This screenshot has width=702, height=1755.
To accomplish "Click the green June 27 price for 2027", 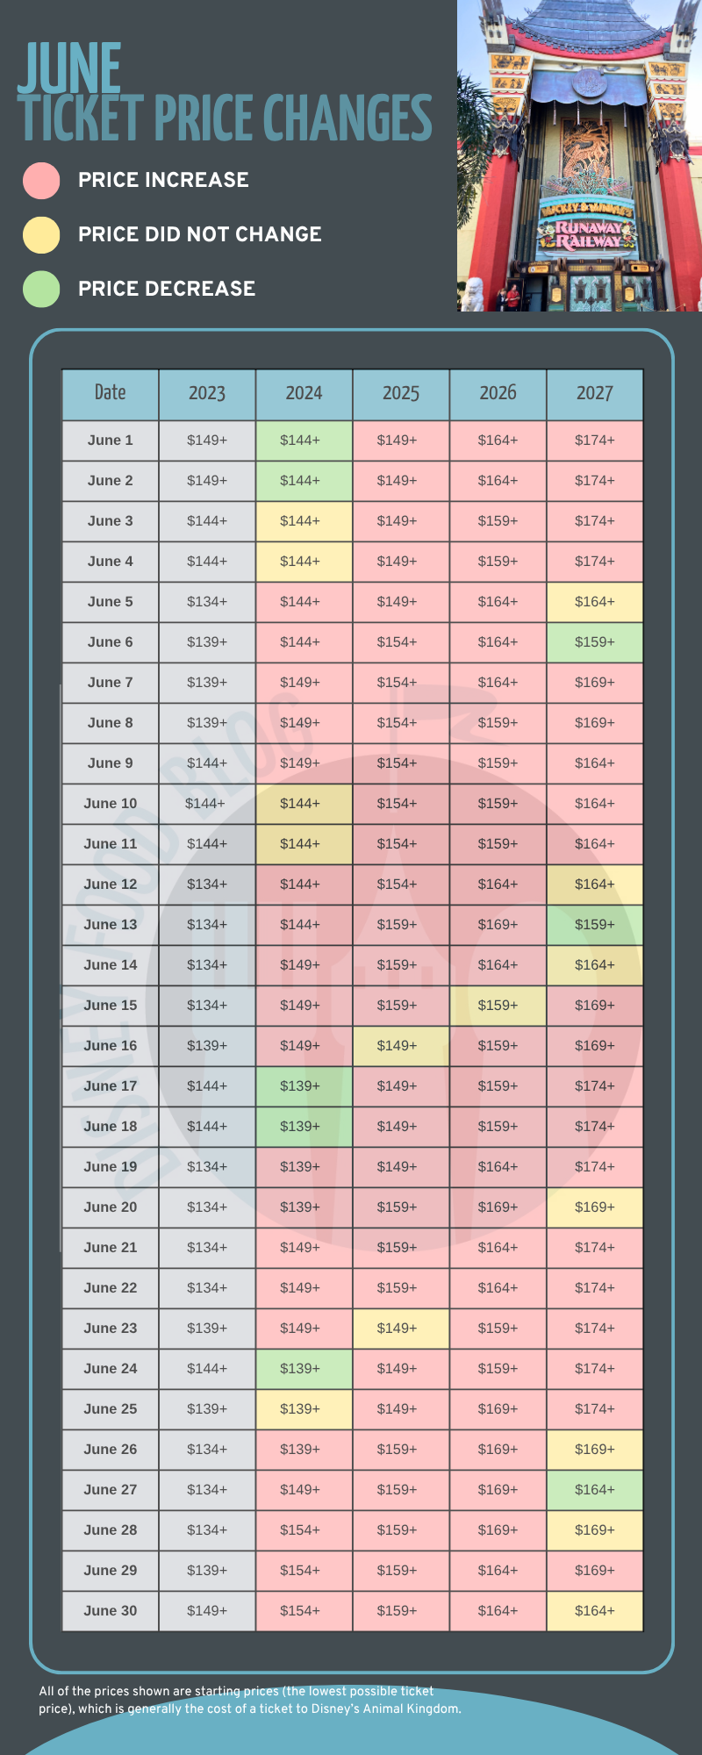I will click(595, 1490).
